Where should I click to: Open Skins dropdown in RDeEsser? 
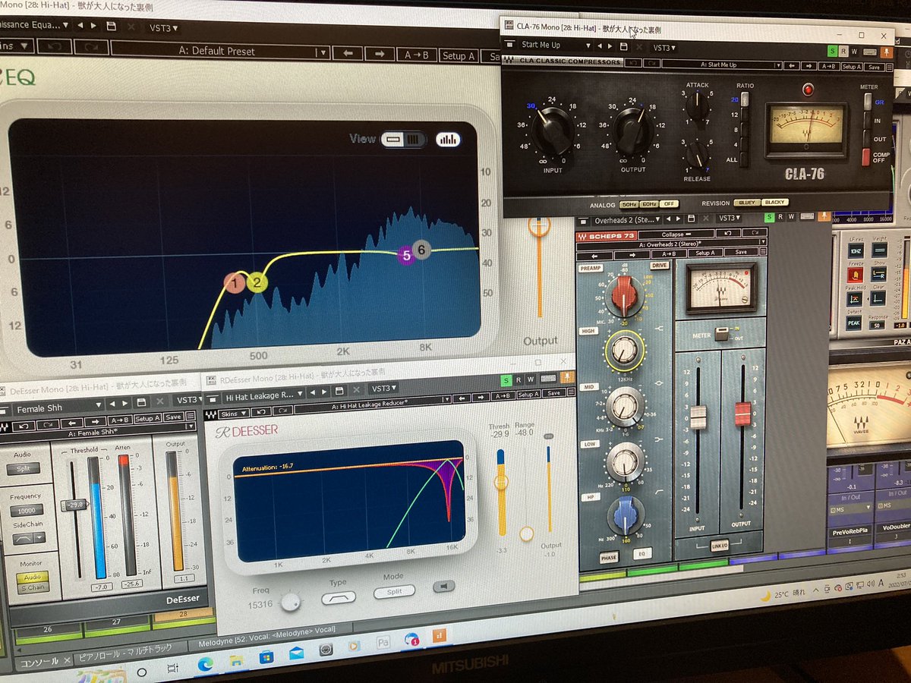234,414
